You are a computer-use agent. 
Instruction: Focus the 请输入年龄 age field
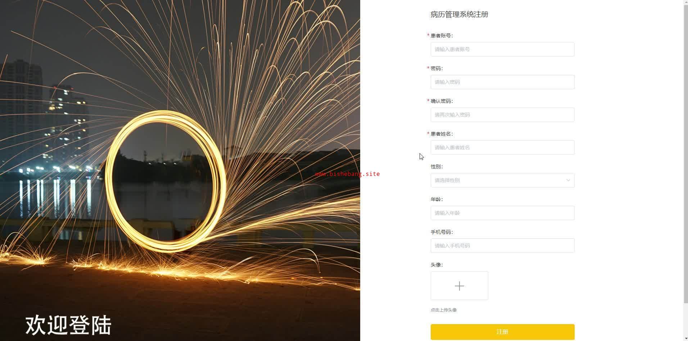502,213
